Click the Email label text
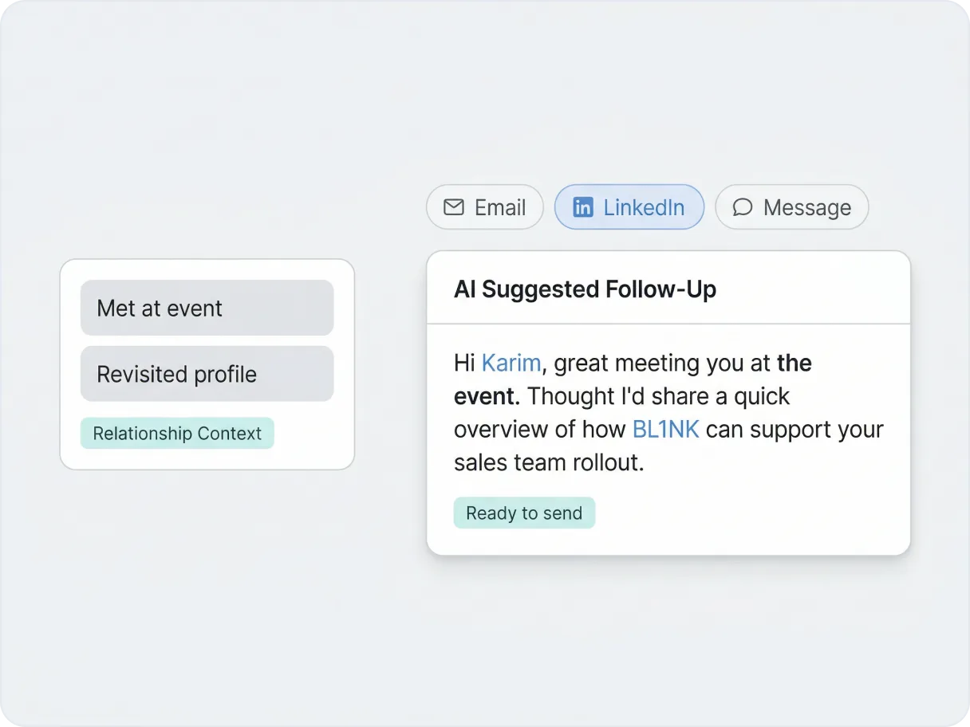Screen dimensions: 970x727 click(500, 207)
